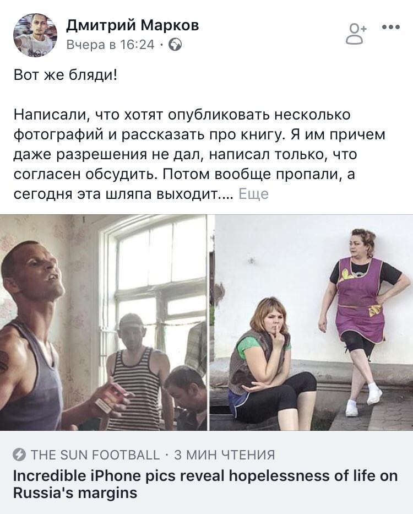
Task: Expand post text with Еще
Action: click(253, 194)
